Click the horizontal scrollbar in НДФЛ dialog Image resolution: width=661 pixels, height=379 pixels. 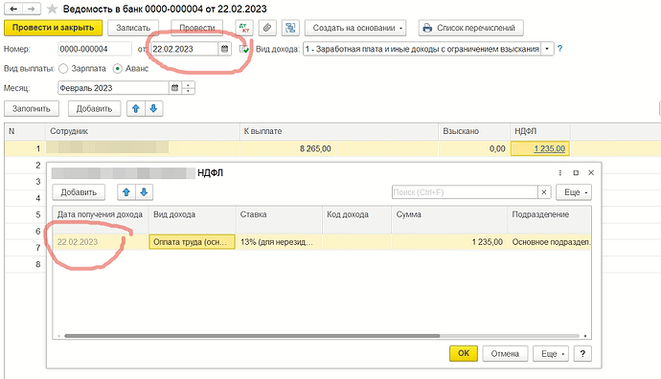252,336
